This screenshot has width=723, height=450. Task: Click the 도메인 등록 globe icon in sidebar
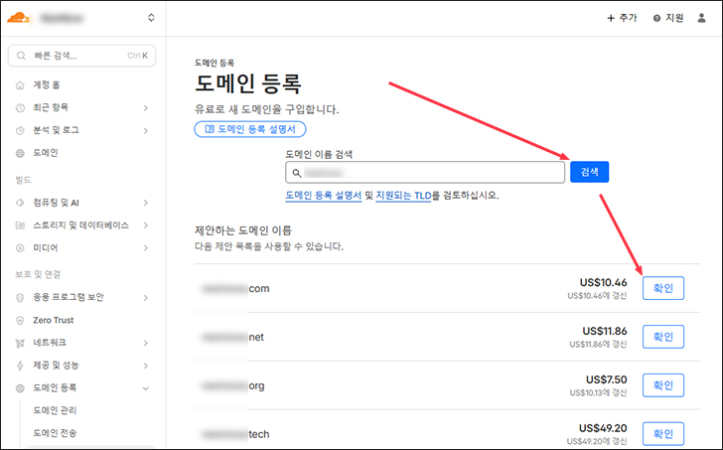(20, 388)
